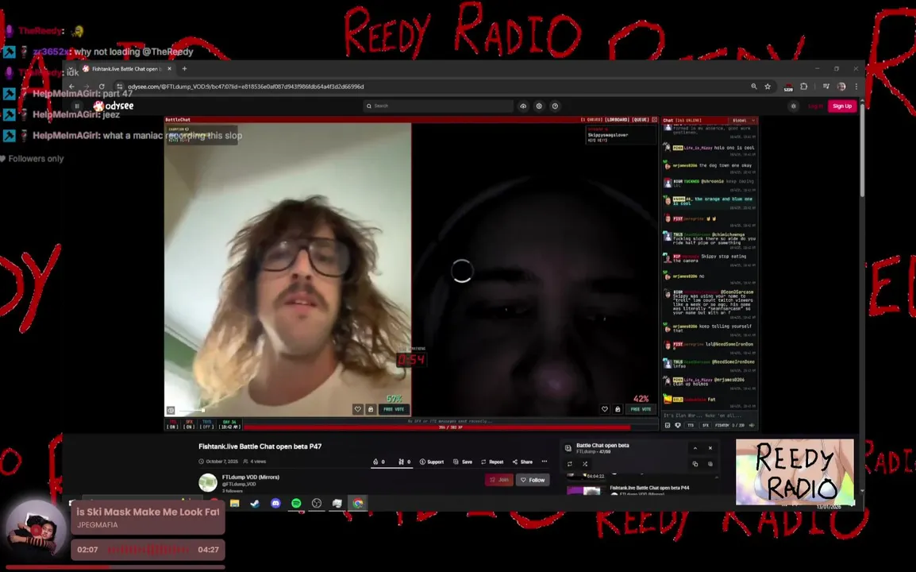Viewport: 916px width, 572px height.
Task: Open the Chrome profile avatar
Action: (841, 87)
